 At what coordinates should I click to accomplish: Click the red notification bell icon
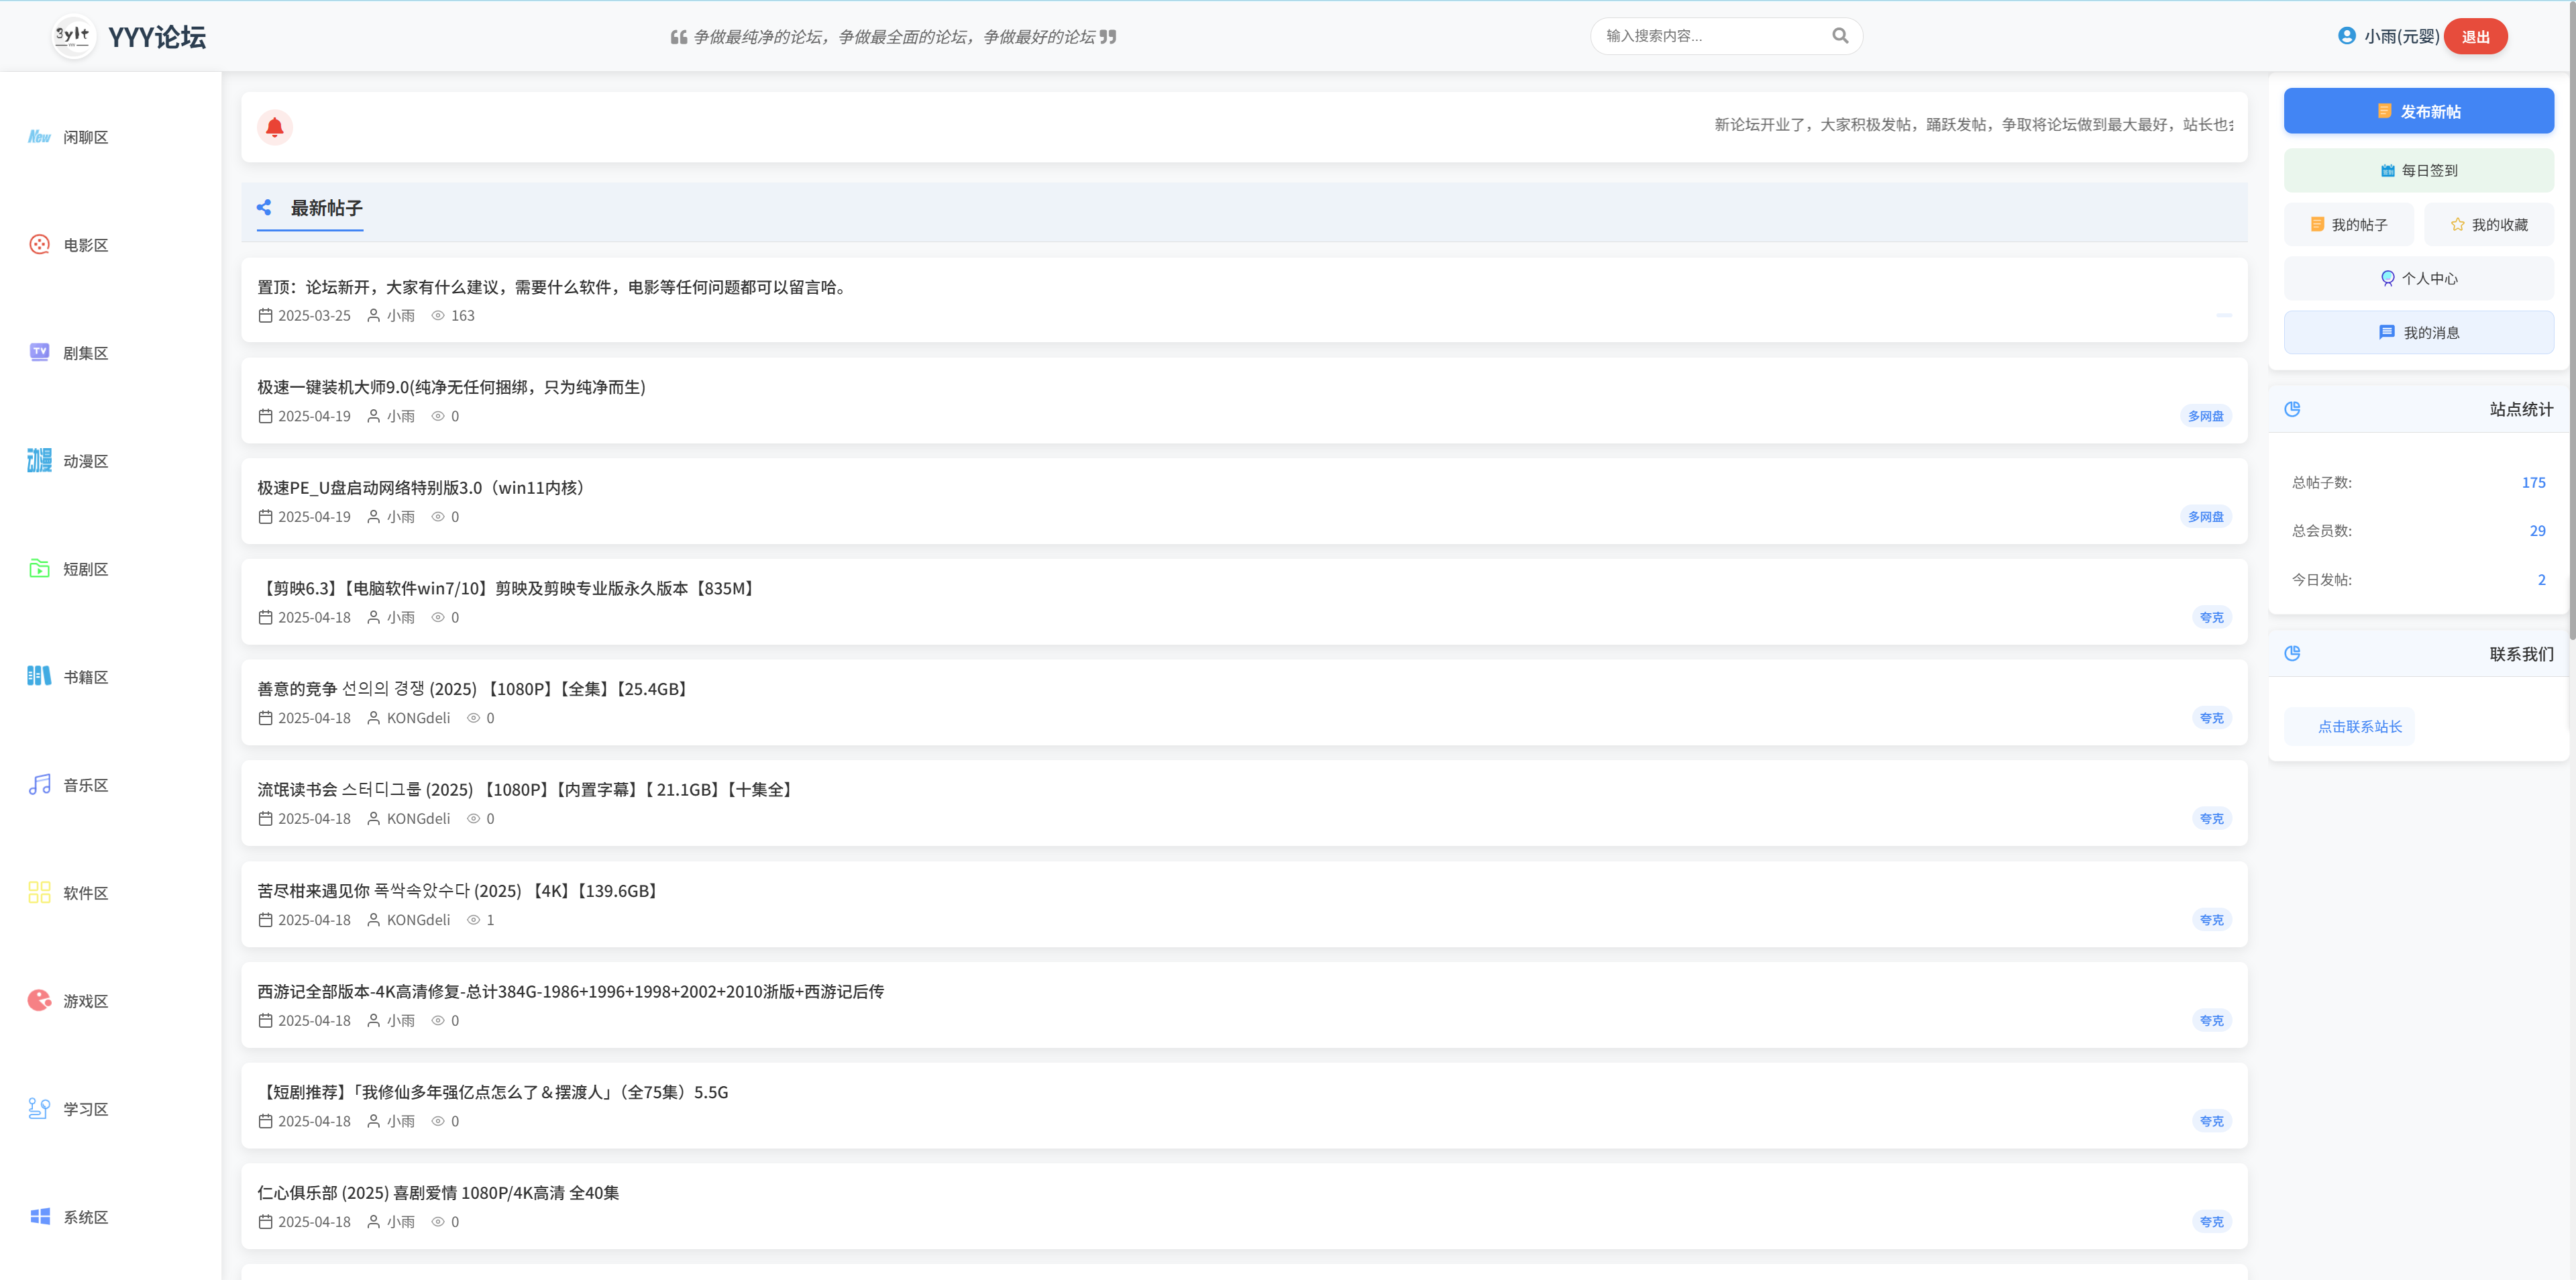pos(275,127)
